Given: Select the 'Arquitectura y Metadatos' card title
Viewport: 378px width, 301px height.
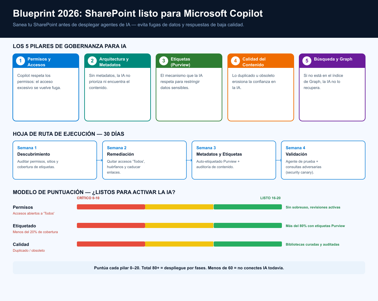Looking at the screenshot, I should point(114,62).
